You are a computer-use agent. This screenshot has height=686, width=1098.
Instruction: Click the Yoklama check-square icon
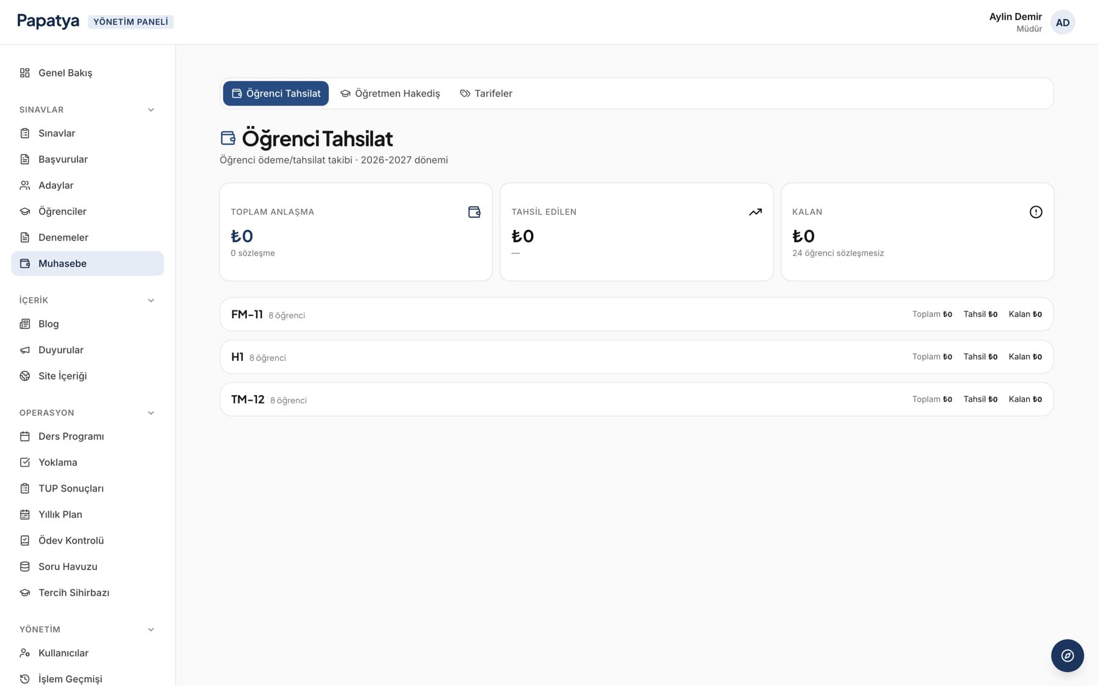tap(25, 462)
